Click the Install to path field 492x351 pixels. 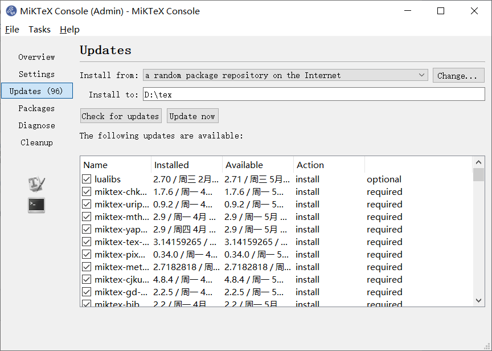click(285, 93)
